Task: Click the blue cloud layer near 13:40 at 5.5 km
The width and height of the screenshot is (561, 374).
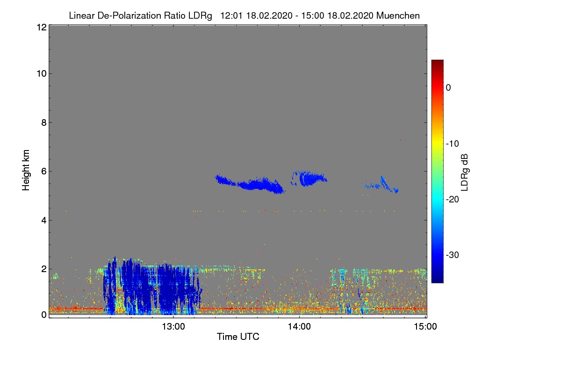Action: coord(250,184)
